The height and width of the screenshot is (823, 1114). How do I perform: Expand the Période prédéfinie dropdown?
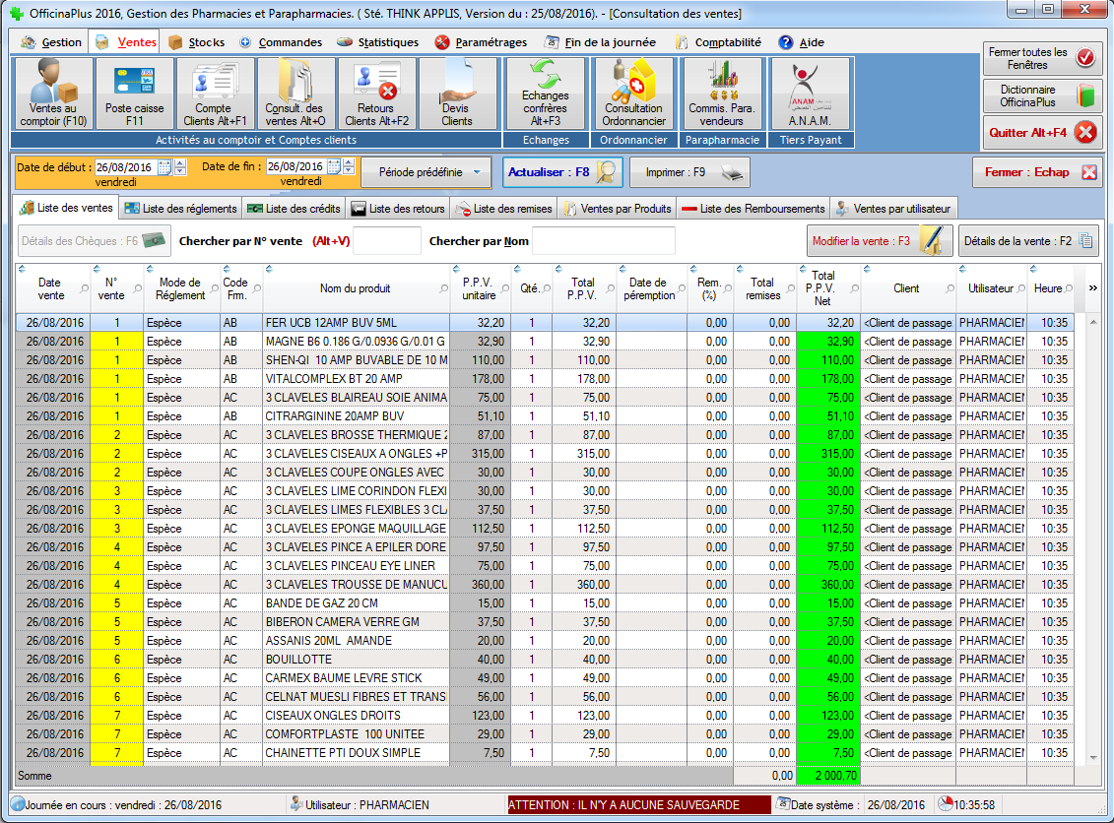[426, 172]
